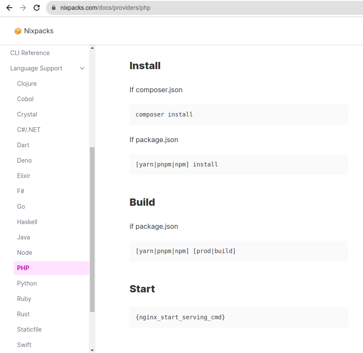Open the Deno provider page

24,160
